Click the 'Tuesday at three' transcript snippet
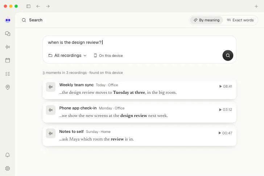The height and width of the screenshot is (176, 264). 118,92
